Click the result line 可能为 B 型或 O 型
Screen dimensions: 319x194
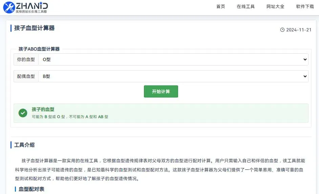[70, 117]
